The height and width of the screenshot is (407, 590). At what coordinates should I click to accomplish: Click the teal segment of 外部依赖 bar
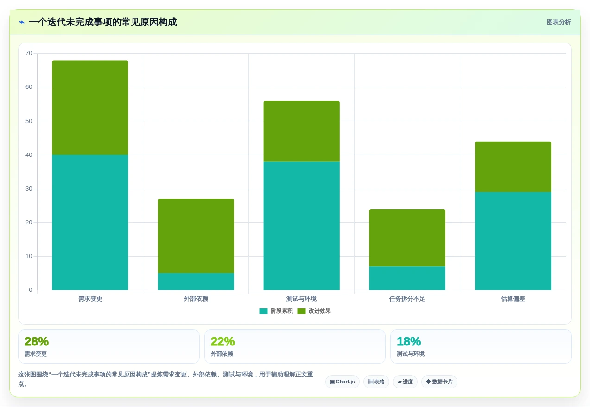click(x=196, y=282)
